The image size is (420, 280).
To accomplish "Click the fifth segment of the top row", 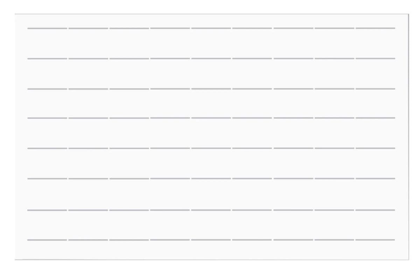I will click(x=211, y=28).
